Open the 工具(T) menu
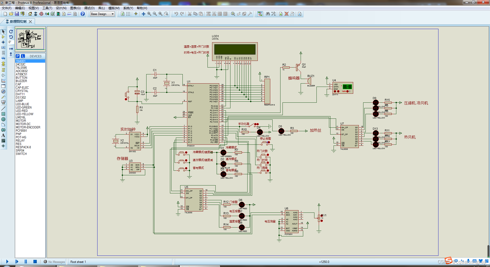The width and height of the screenshot is (490, 267). pos(47,8)
